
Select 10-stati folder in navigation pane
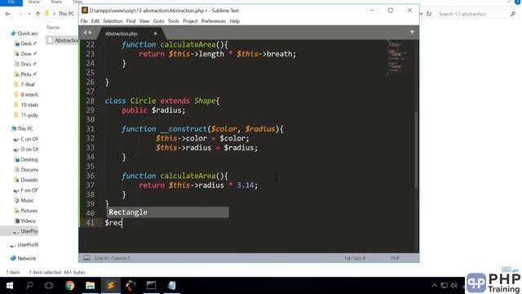tap(26, 105)
